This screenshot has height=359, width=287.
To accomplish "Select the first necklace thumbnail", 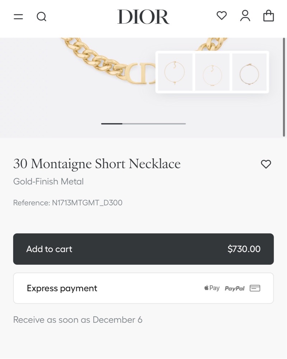I will 175,72.
